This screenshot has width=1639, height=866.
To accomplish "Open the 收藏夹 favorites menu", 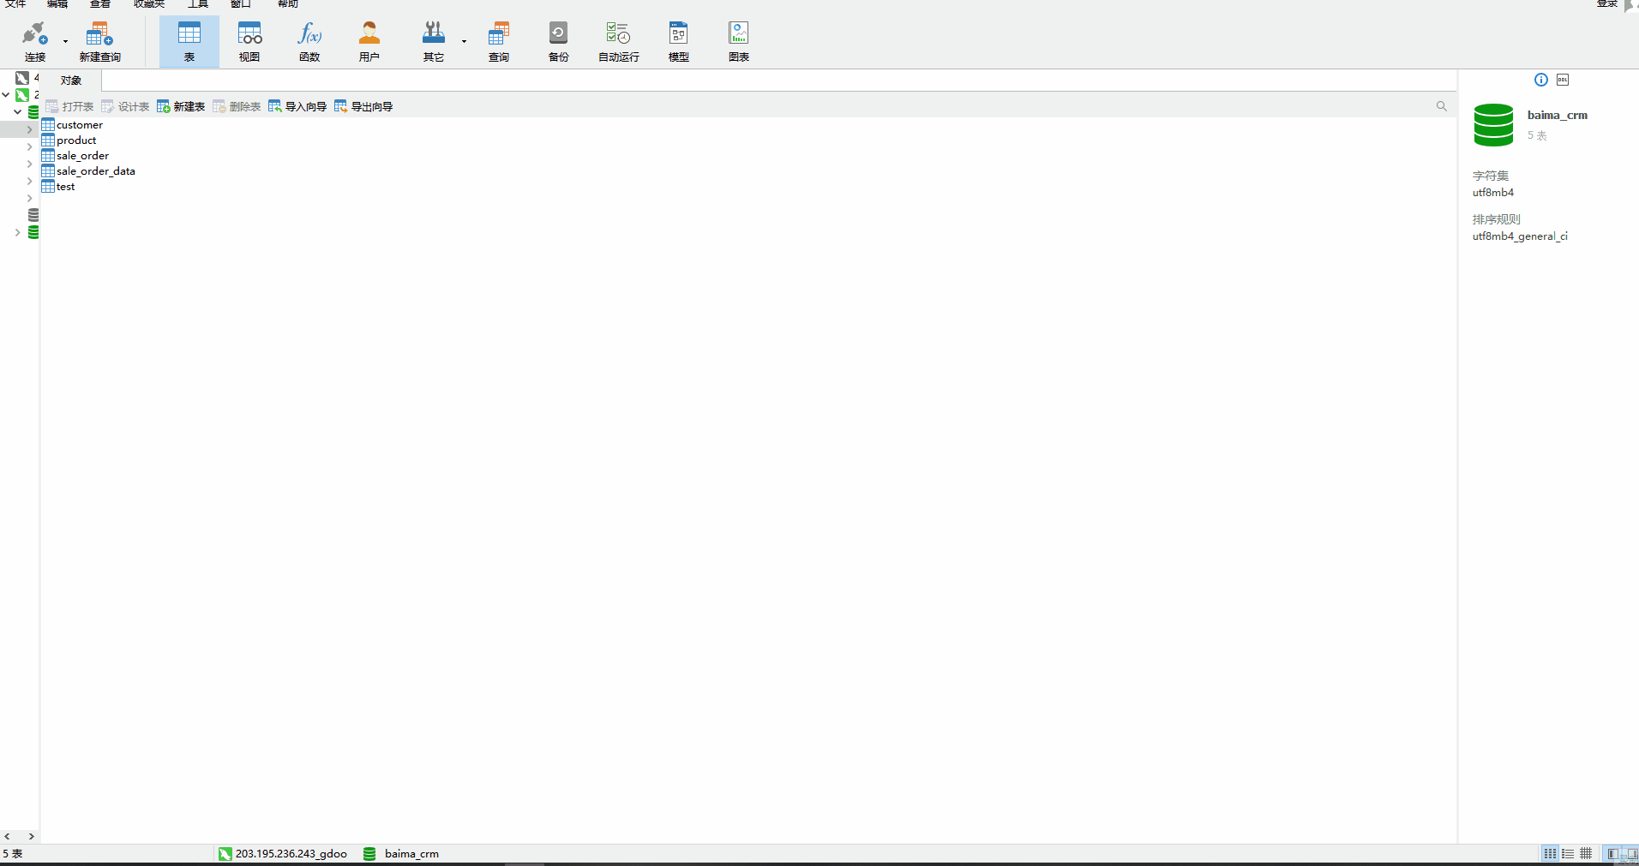I will coord(149,3).
